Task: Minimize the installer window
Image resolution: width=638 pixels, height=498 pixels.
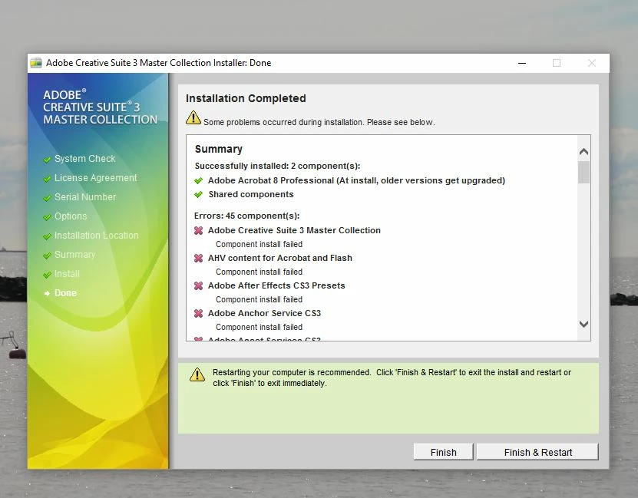Action: (522, 63)
